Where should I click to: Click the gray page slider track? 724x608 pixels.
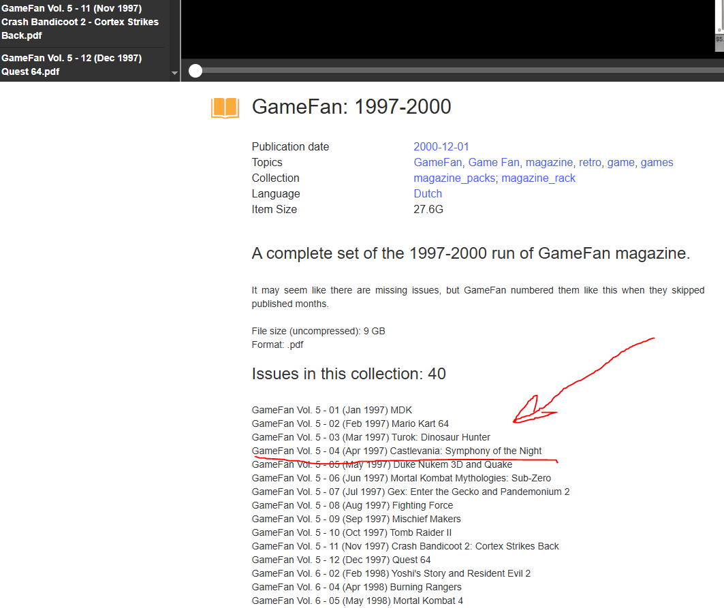[x=462, y=71]
